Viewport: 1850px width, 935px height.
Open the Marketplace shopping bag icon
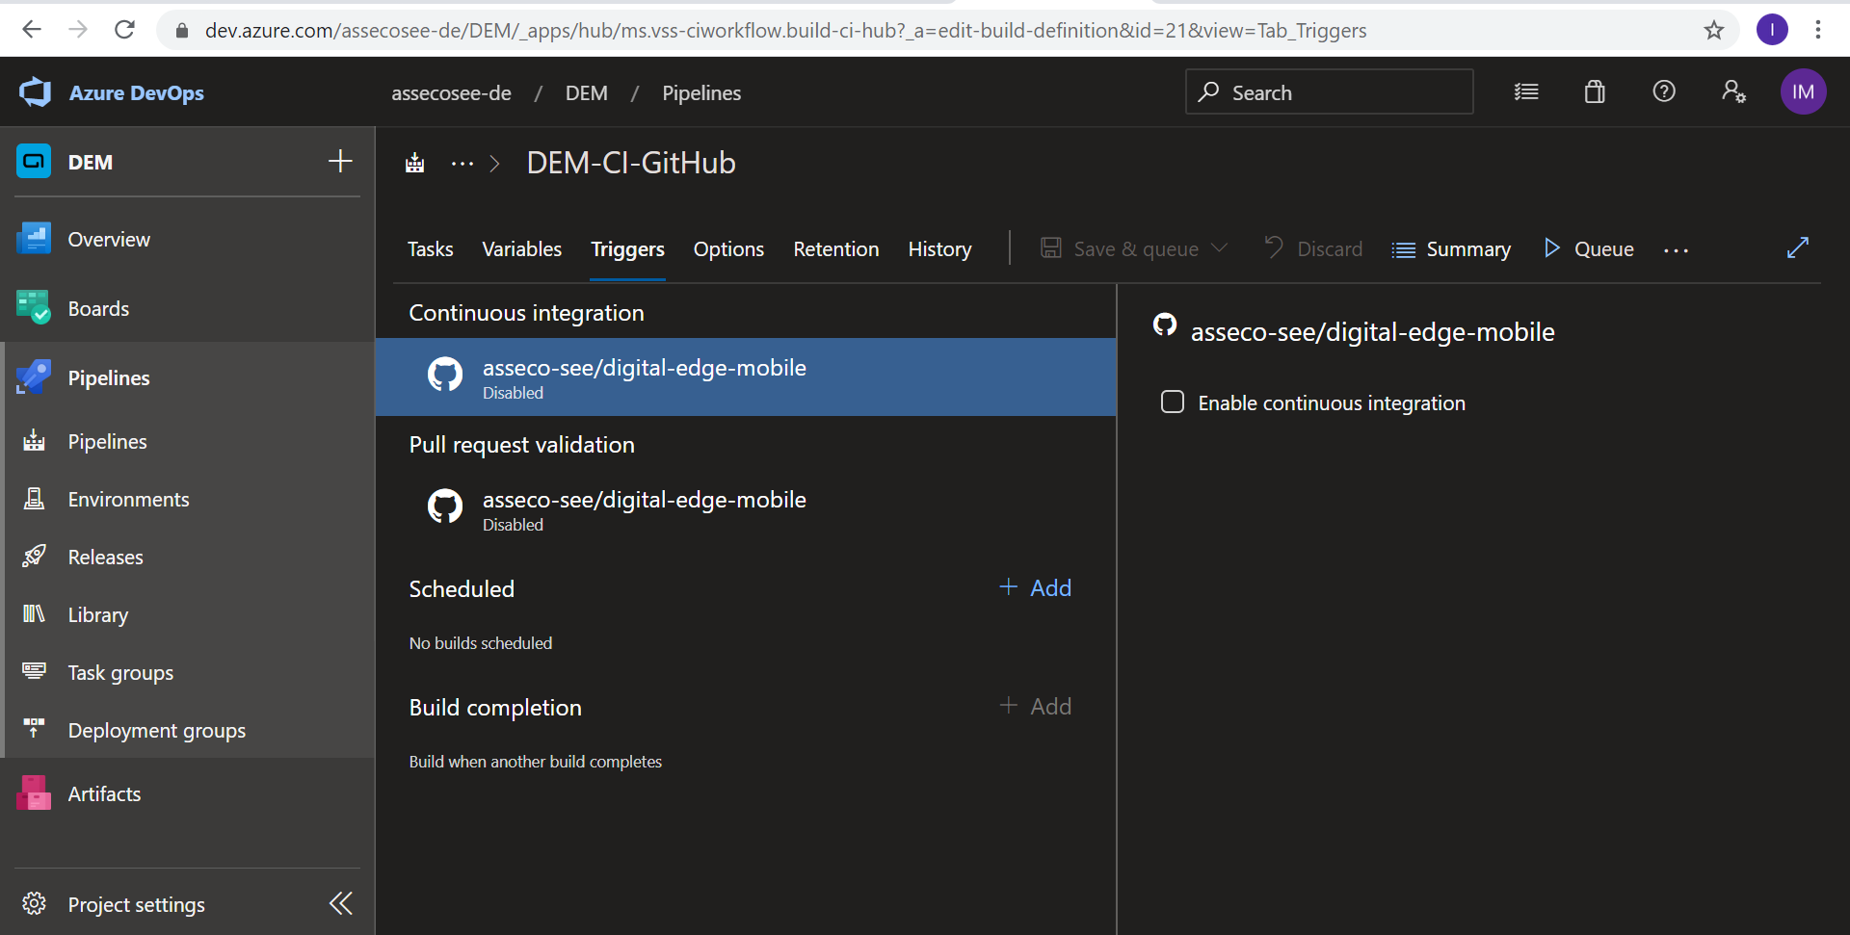pos(1595,91)
